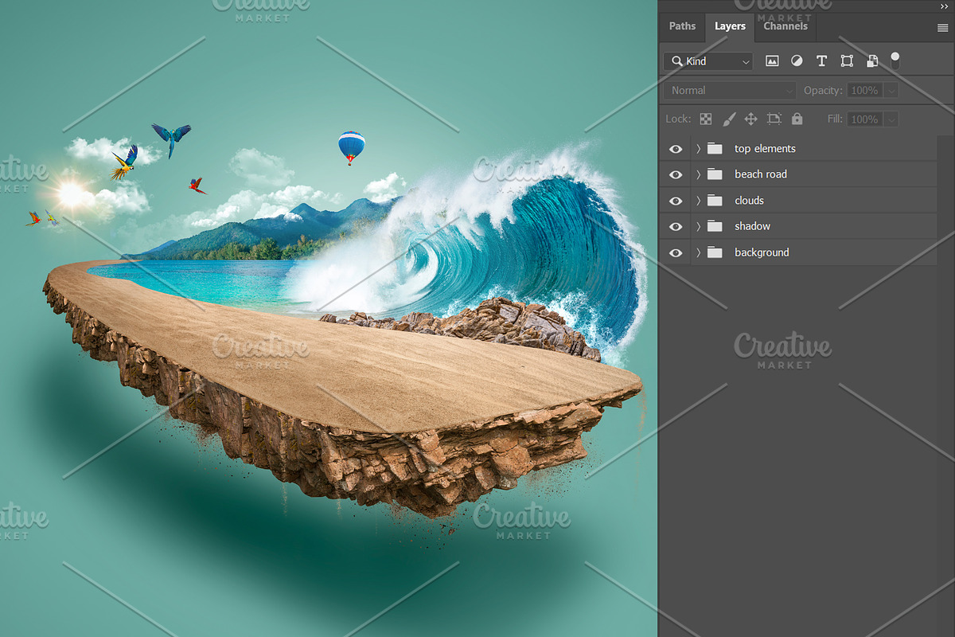Open the Opacity slider dropdown arrow
The width and height of the screenshot is (955, 637).
891,91
